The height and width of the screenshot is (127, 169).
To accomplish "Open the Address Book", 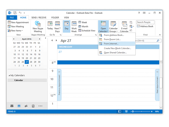I will [x=145, y=26].
